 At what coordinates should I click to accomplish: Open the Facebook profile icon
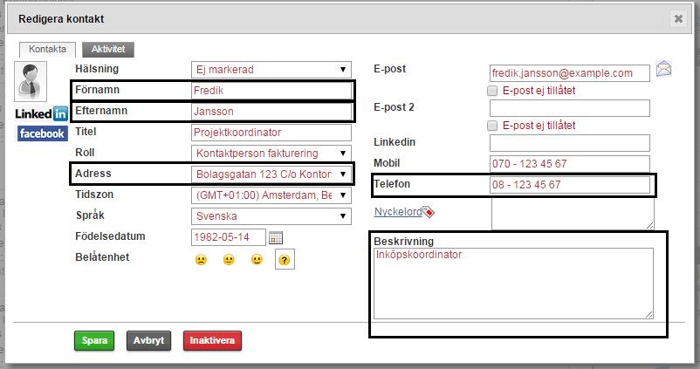[43, 133]
